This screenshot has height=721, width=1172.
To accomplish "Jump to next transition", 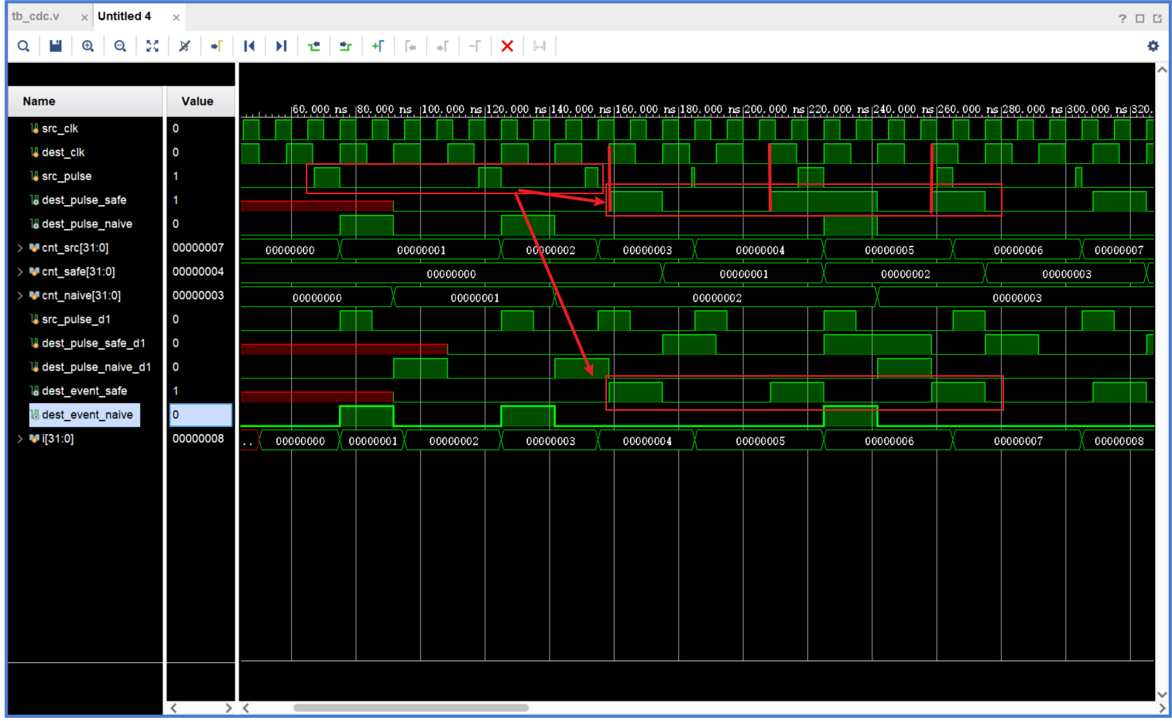I will (345, 46).
